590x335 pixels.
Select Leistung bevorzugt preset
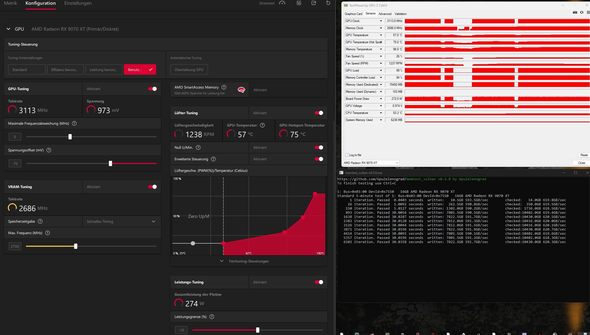pos(104,70)
